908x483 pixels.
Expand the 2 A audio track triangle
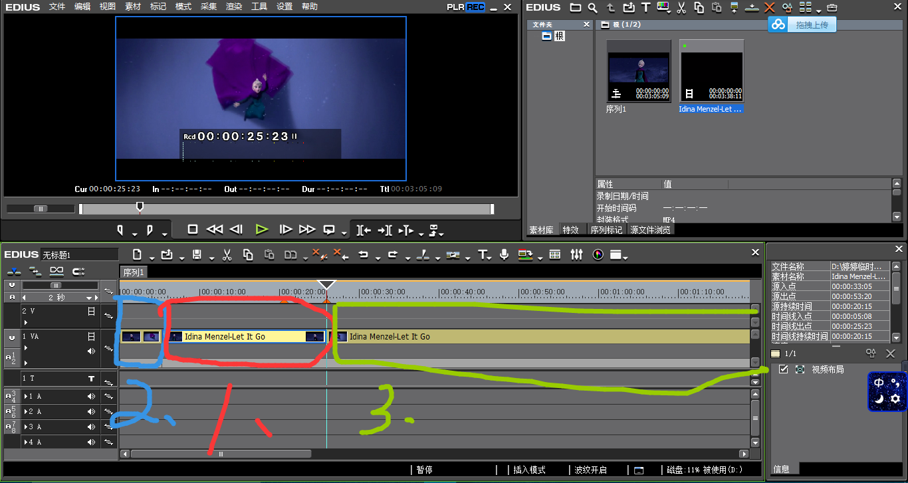[26, 412]
